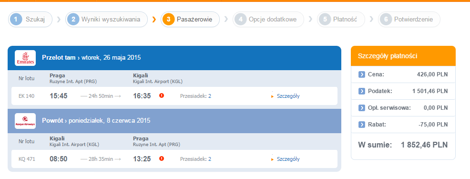Expand the Cena arrow icon

click(x=361, y=74)
